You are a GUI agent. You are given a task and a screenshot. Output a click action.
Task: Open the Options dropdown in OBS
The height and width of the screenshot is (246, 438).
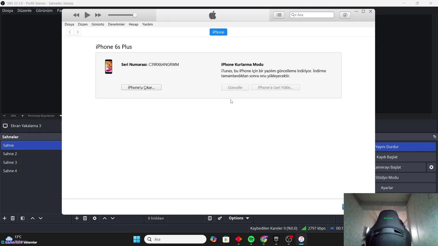click(x=239, y=218)
